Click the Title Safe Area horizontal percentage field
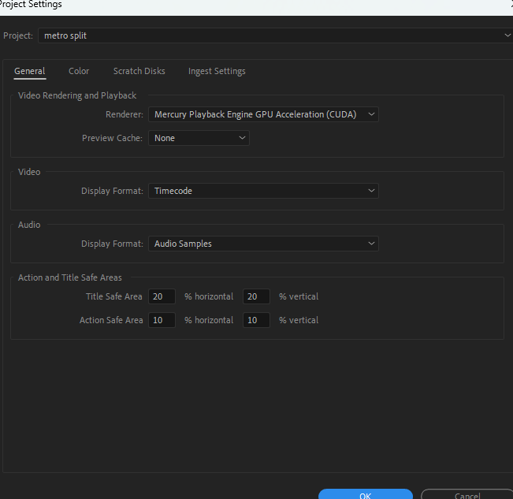This screenshot has width=513, height=499. click(x=162, y=296)
